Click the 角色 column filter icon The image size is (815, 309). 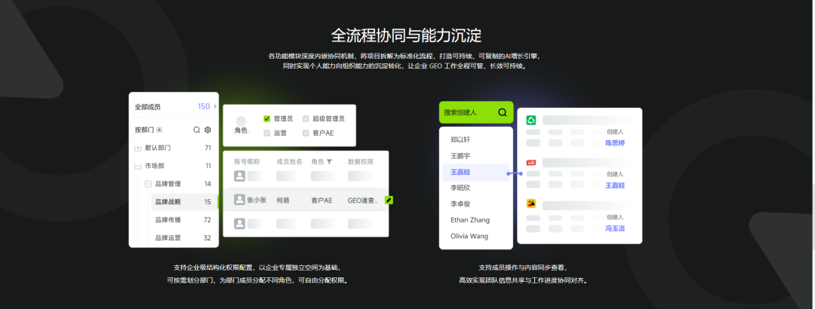329,161
